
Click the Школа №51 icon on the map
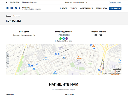[77, 61]
